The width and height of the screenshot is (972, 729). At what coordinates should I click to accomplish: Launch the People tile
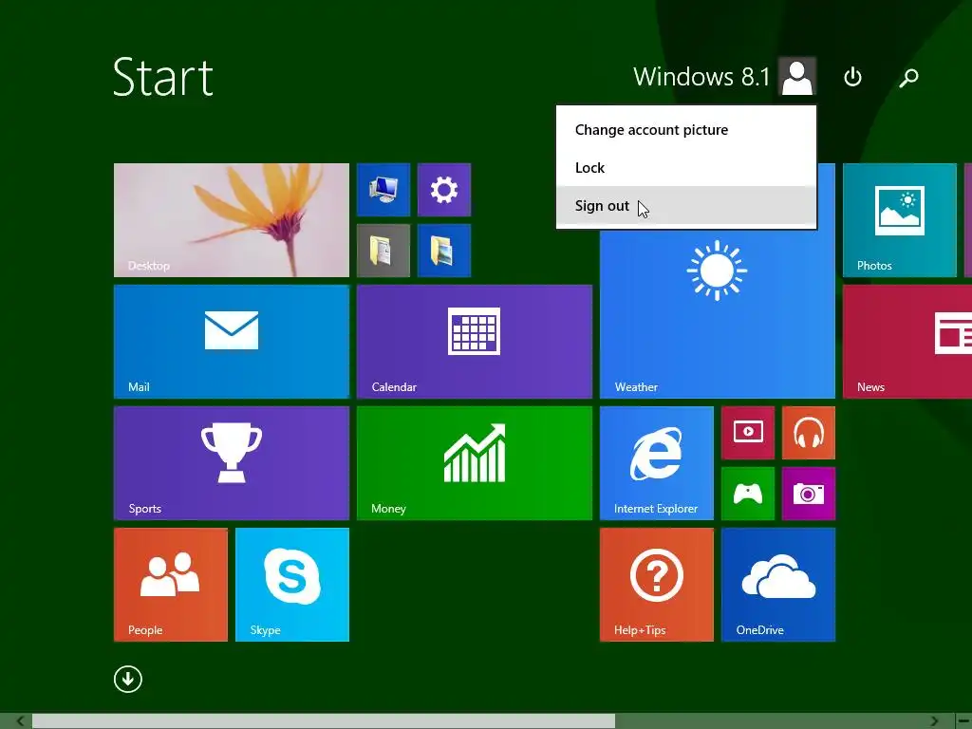click(171, 585)
